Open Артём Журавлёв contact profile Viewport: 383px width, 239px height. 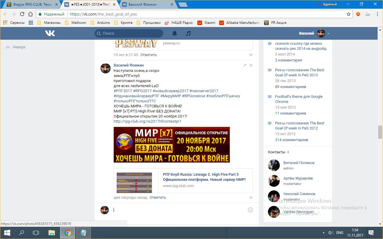click(298, 178)
